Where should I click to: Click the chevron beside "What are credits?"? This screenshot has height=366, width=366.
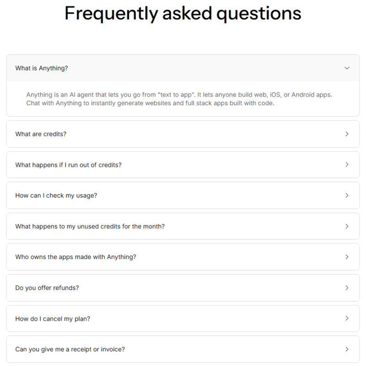point(347,134)
